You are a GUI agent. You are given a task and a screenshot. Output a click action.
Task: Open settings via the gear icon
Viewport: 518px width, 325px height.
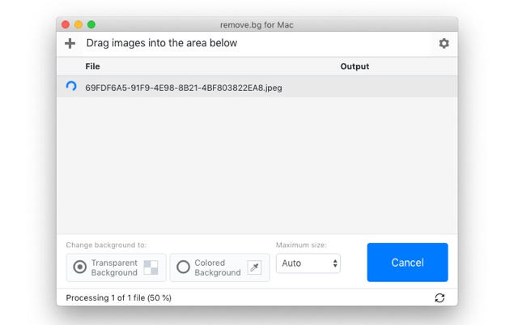tap(444, 43)
